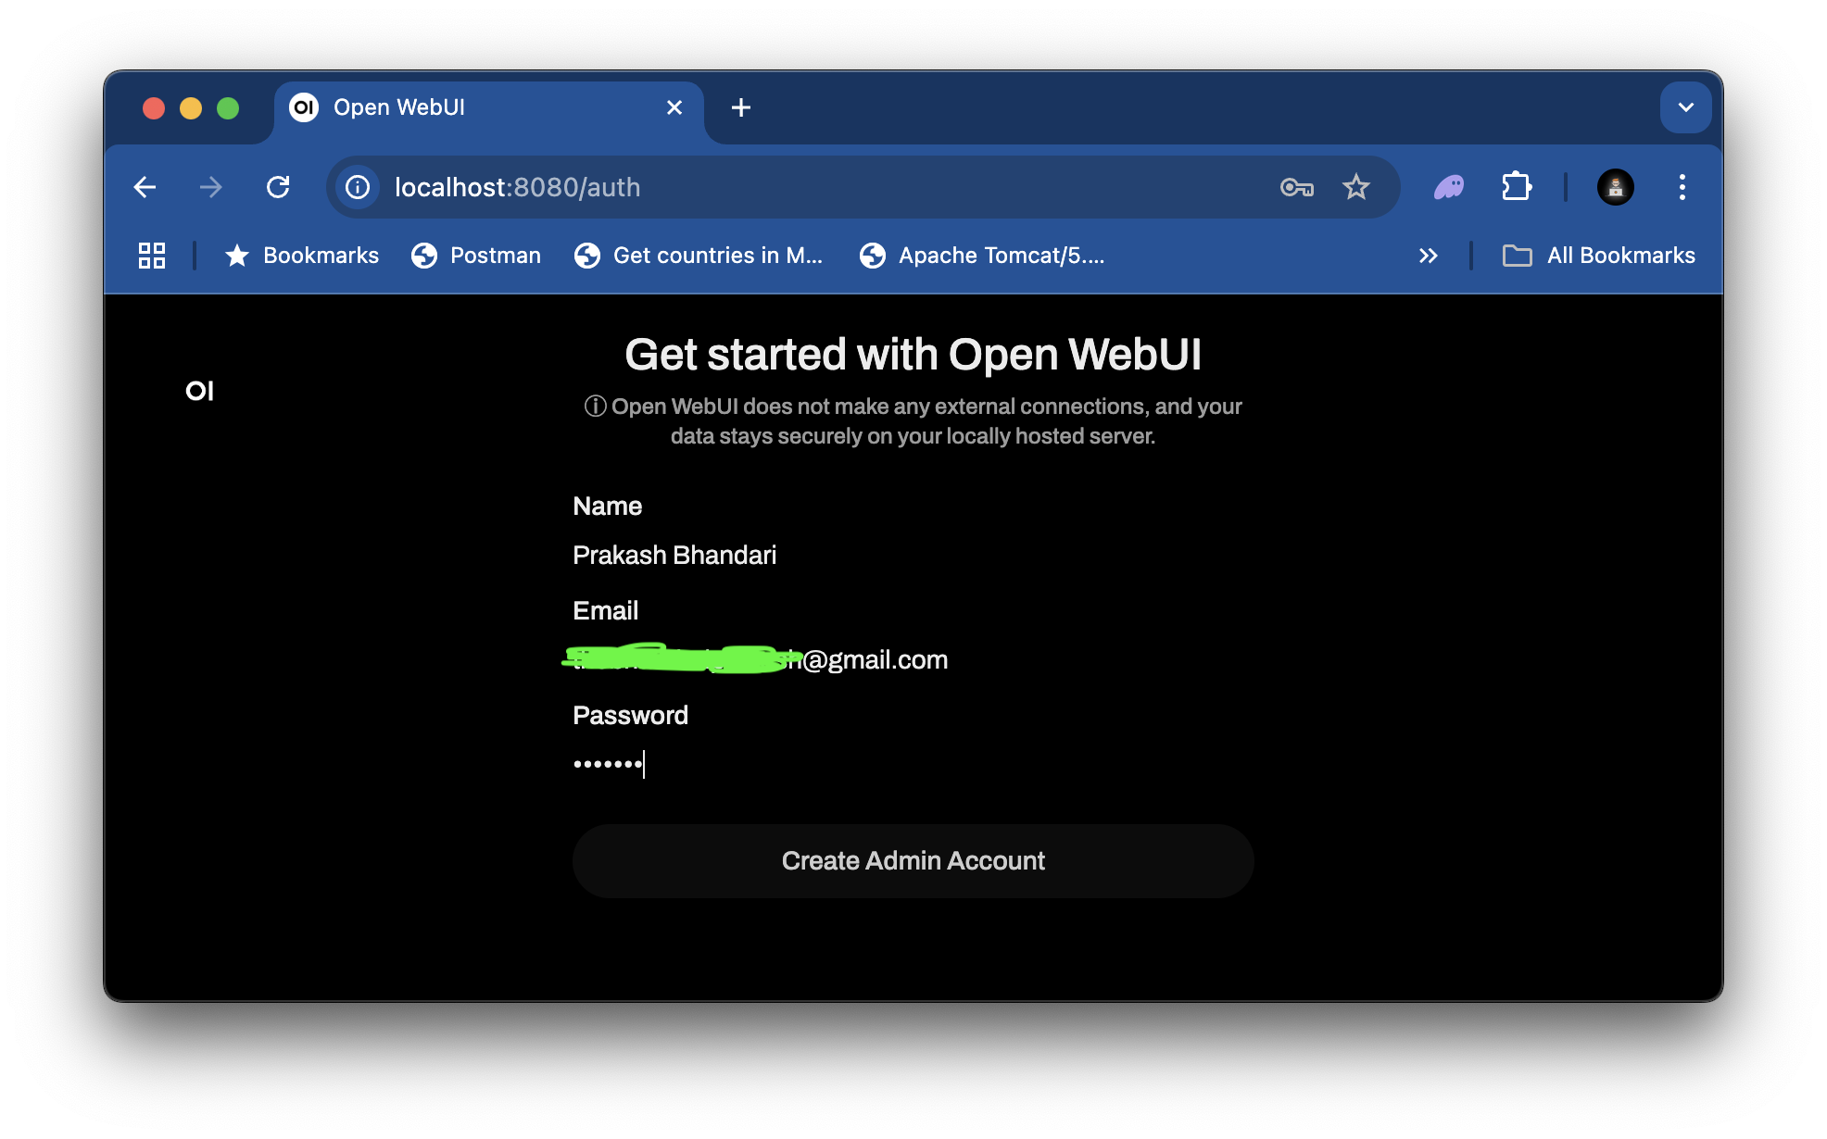The image size is (1827, 1139).
Task: Open the Chrome profile avatar
Action: click(1615, 187)
